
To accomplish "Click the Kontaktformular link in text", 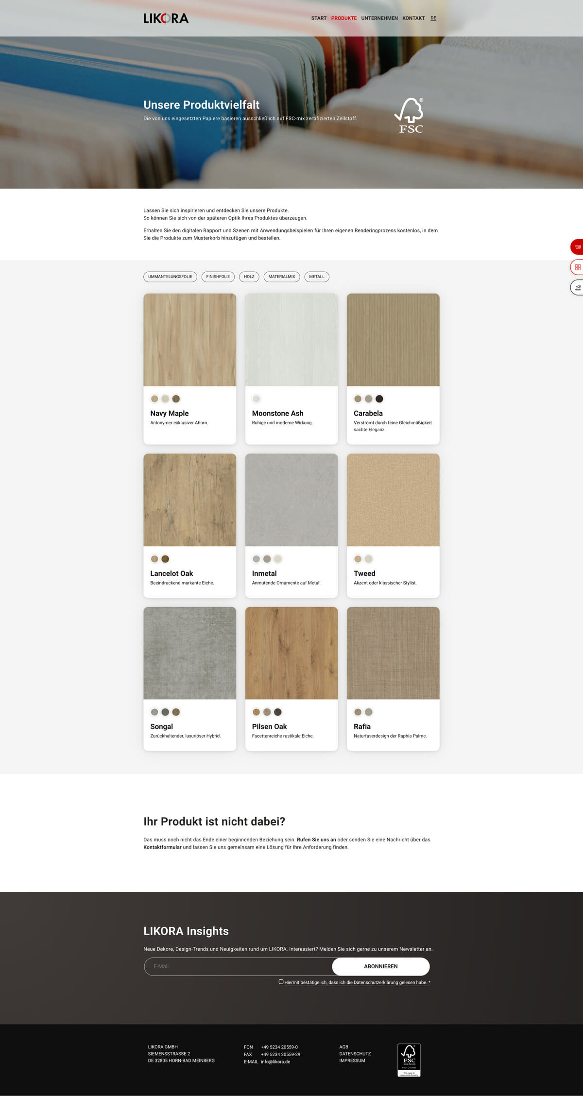I will coord(162,847).
